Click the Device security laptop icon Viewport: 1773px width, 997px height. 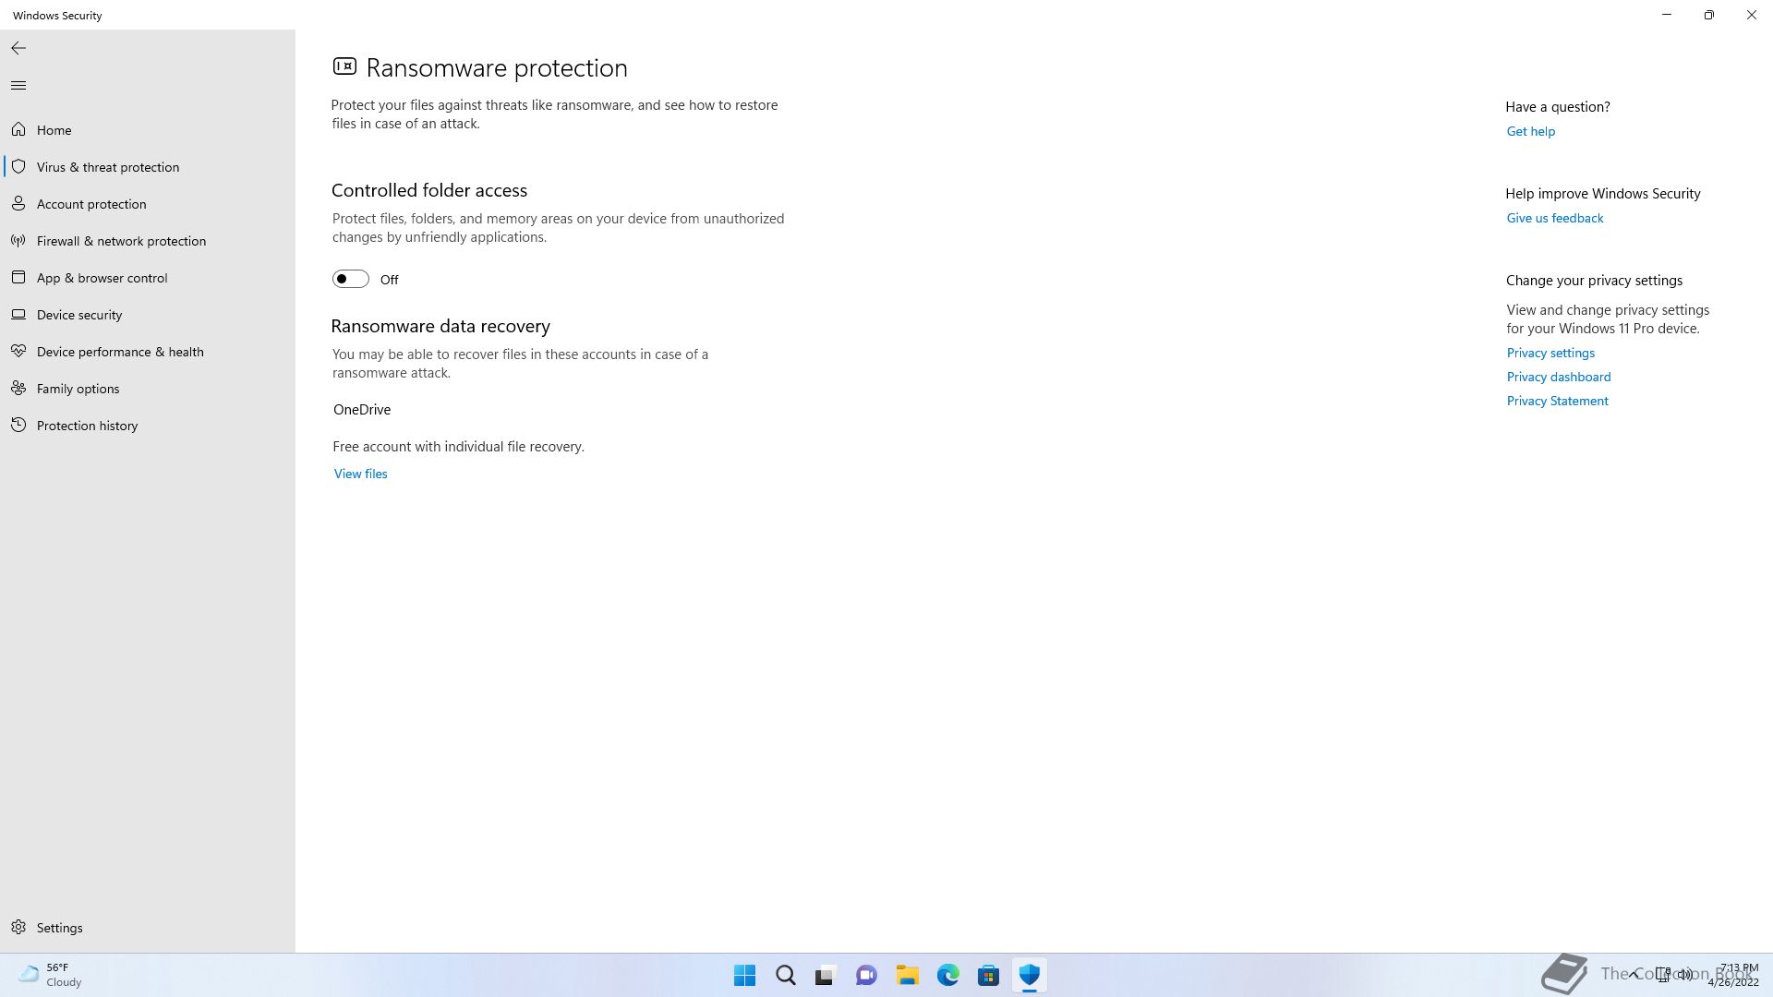[18, 315]
